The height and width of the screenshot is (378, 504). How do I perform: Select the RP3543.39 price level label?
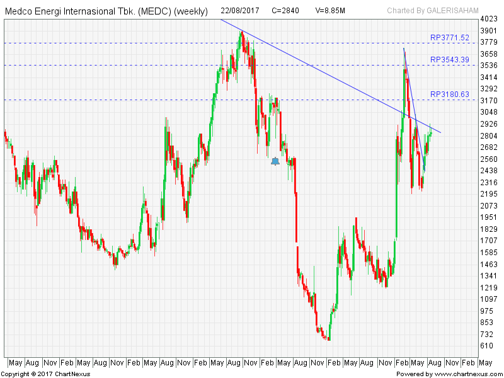[x=449, y=60]
